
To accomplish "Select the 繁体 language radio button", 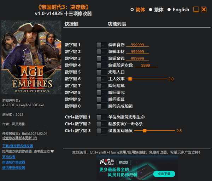I will tap(151, 10).
